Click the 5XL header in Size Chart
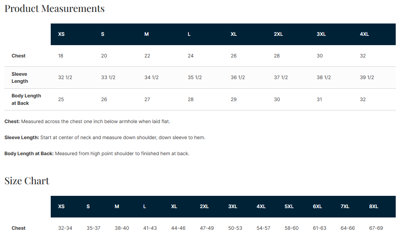The height and width of the screenshot is (235, 414). (289, 207)
